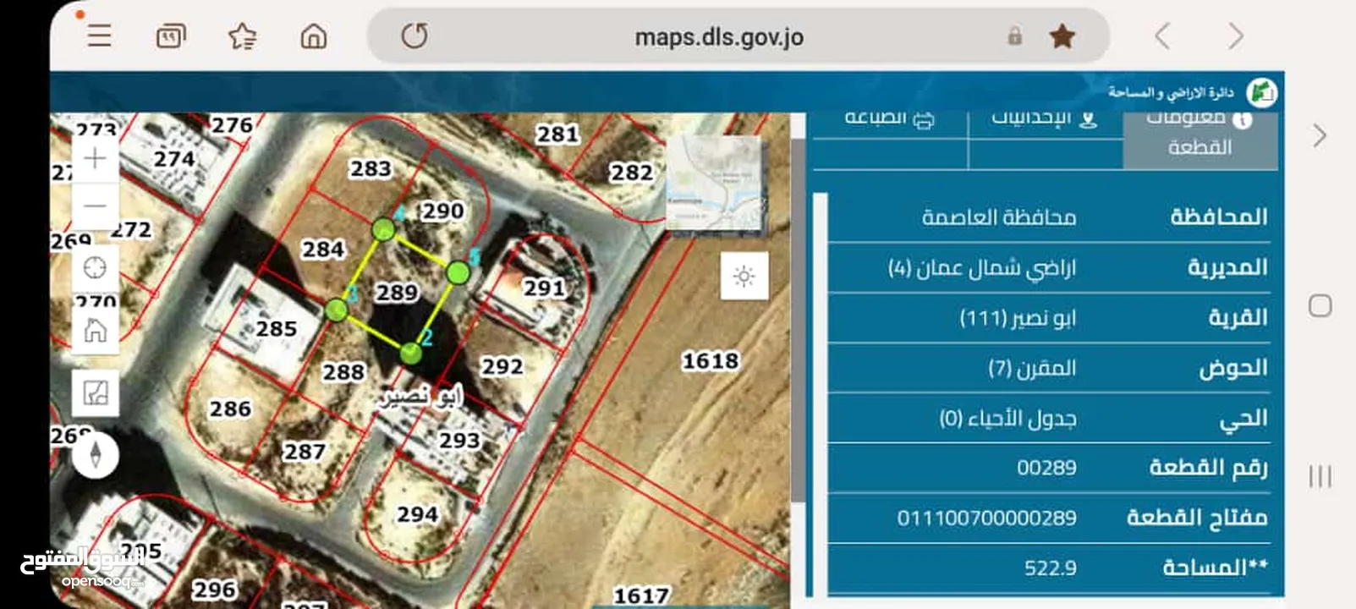Screen dimensions: 1356x609
Task: Select parcel 293 on the map
Action: [x=459, y=440]
